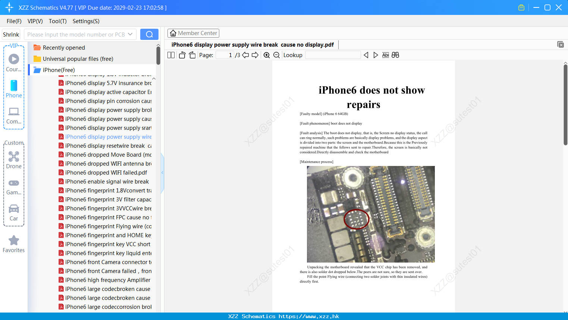Image resolution: width=568 pixels, height=320 pixels.
Task: Open the Course category in the sidebar
Action: point(14,63)
